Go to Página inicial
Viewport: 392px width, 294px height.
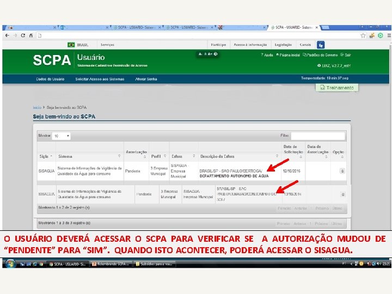tap(288, 55)
